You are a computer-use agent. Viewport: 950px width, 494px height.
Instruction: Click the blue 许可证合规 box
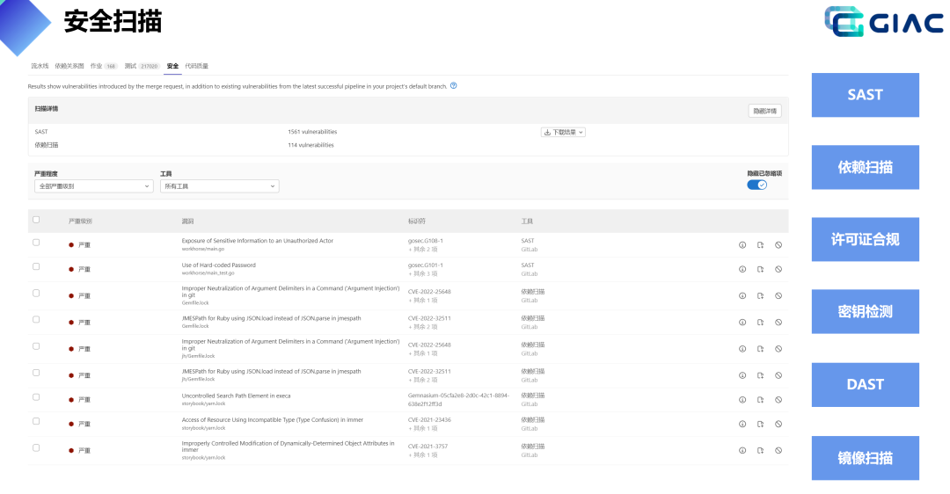point(866,240)
